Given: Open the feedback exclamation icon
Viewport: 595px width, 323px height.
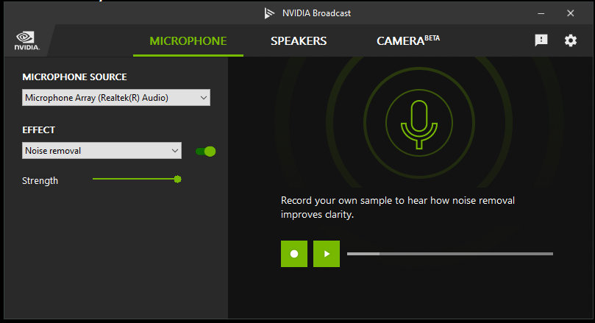Looking at the screenshot, I should pos(541,40).
